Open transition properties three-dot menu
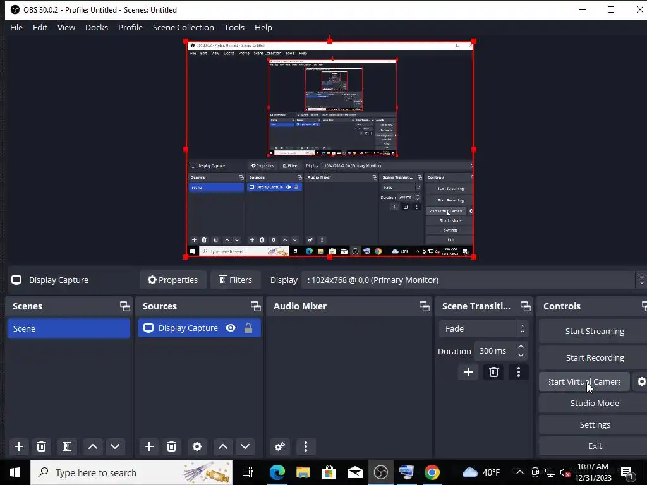 tap(519, 372)
